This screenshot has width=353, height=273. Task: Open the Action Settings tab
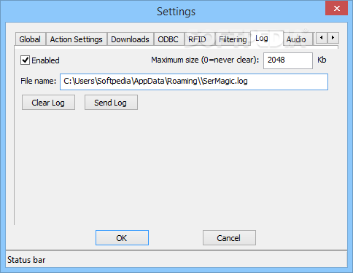(x=76, y=39)
